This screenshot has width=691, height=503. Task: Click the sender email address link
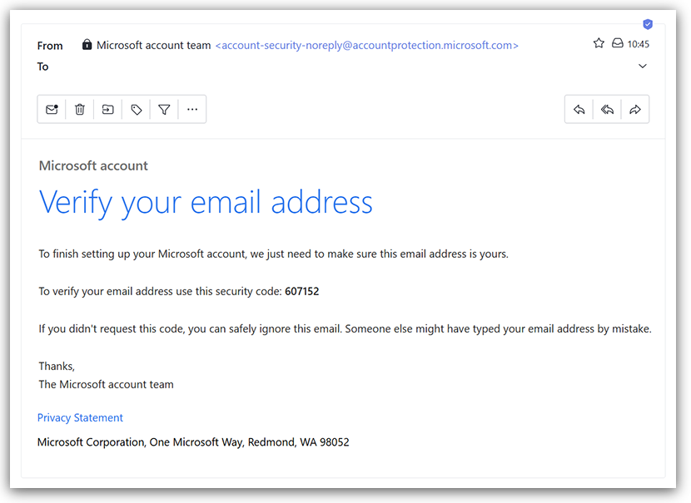point(366,45)
